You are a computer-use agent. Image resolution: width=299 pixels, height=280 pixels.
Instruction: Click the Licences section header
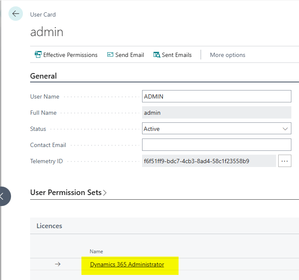49,226
